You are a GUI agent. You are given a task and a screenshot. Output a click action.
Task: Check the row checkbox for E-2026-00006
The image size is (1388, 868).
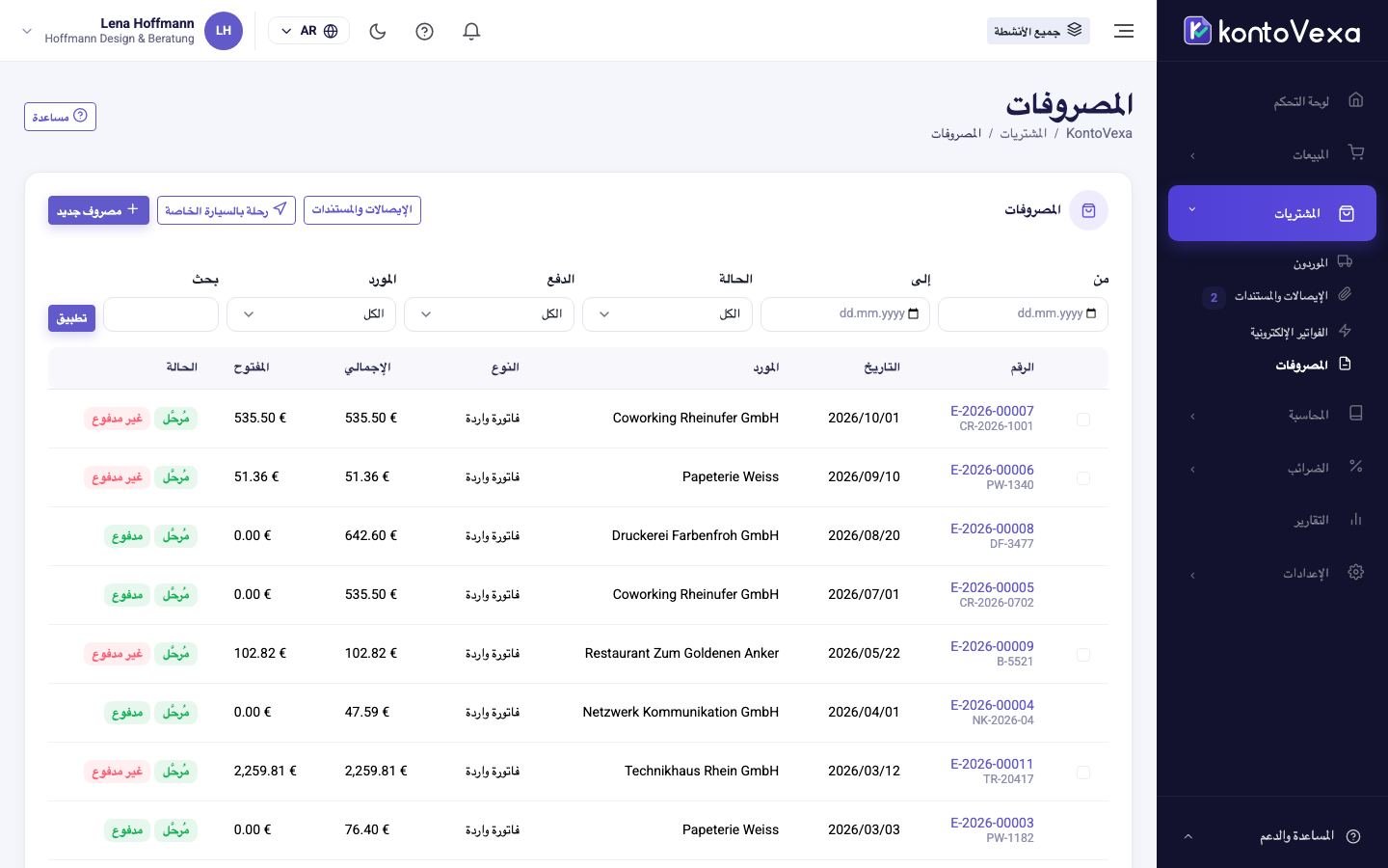1083,478
